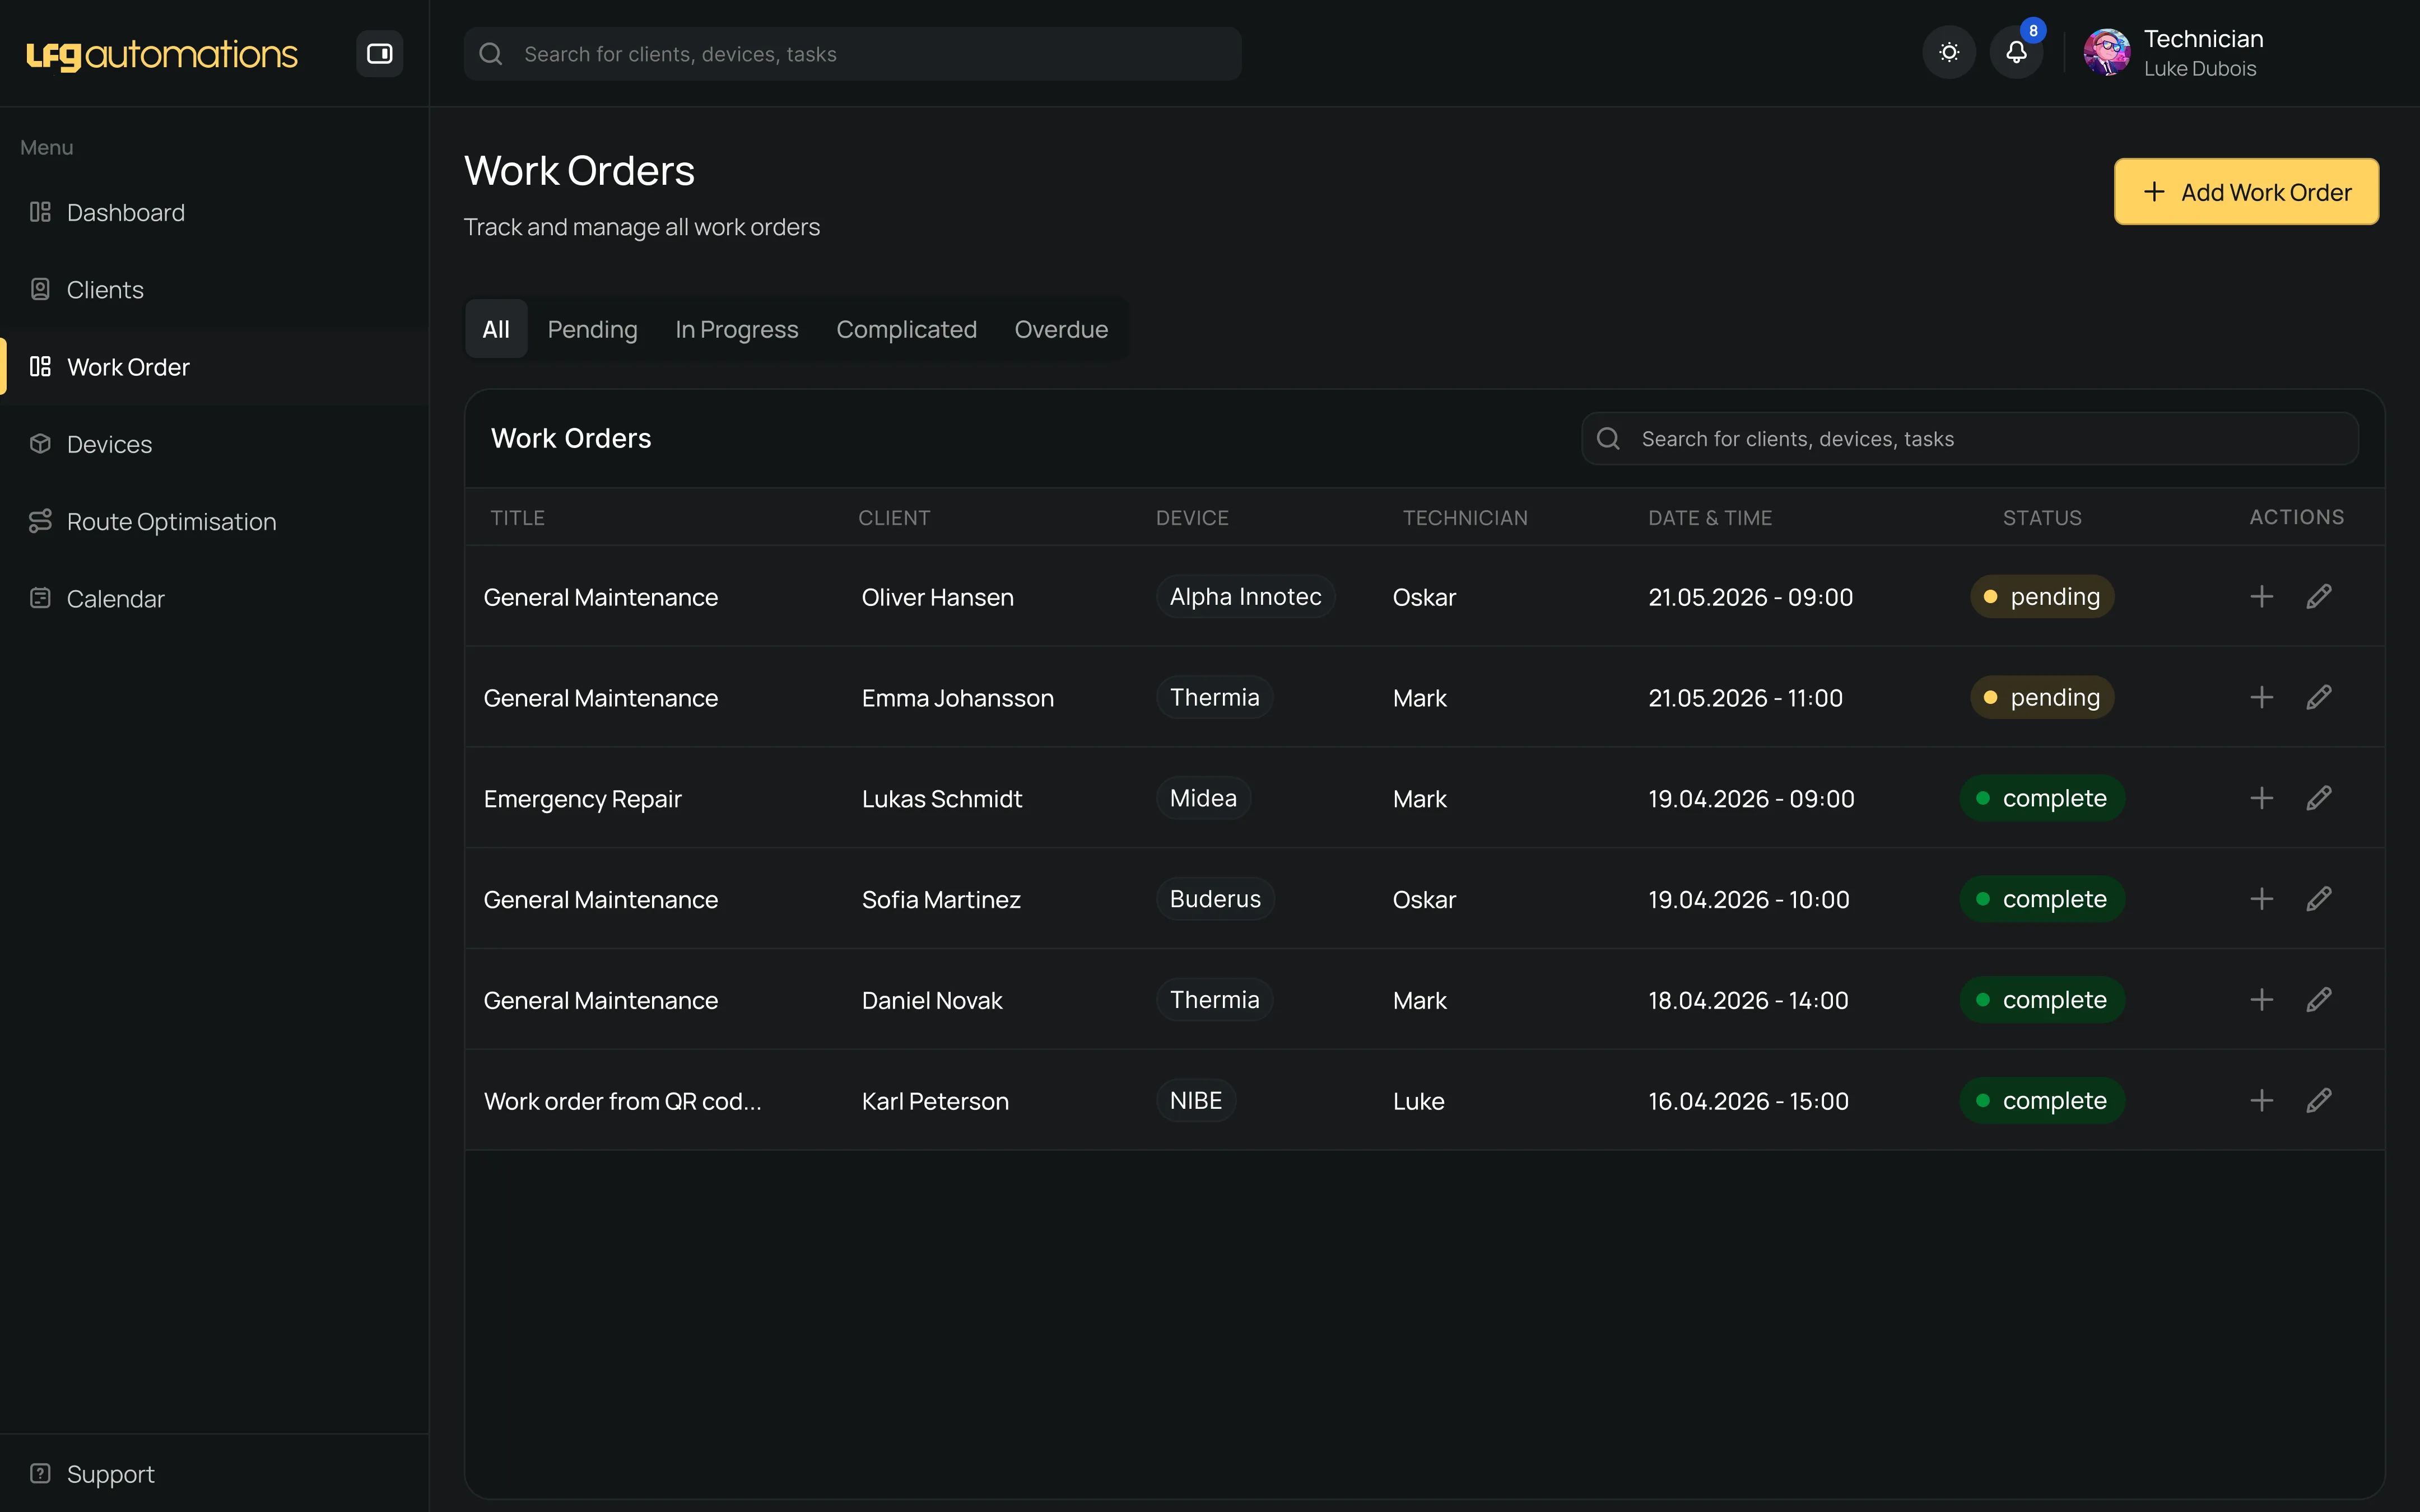Screen dimensions: 2420x1512
Task: Switch to the Complicated tab
Action: point(906,329)
